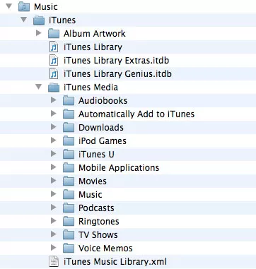Expand the iPod Games folder triangle
Viewport: 256px width, 269px height.
pyautogui.click(x=54, y=141)
